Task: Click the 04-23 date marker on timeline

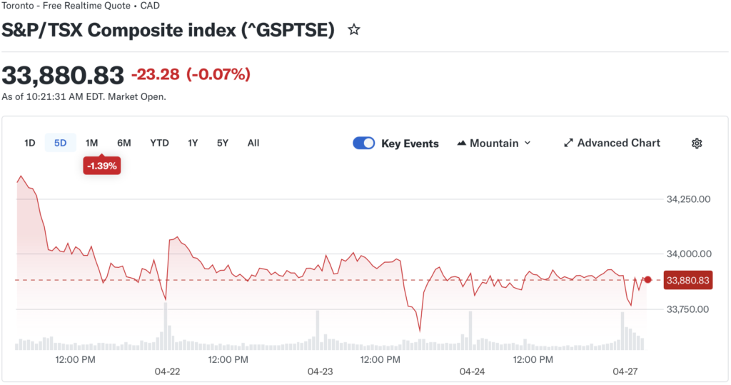Action: [321, 371]
